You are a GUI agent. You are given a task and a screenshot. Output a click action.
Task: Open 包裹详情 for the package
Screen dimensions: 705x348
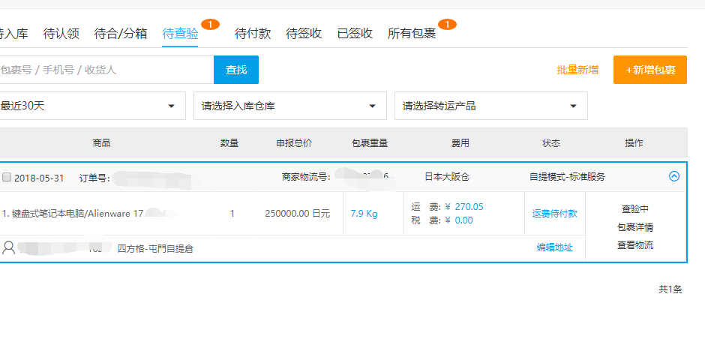tap(634, 227)
